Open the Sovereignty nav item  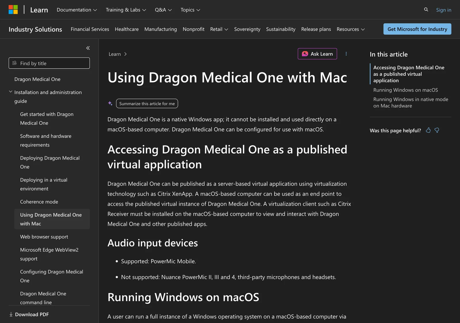[247, 29]
